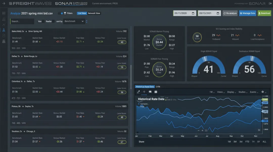Screen dimensions: 273x152
Task: Click the Download button
Action: (x=264, y=13)
